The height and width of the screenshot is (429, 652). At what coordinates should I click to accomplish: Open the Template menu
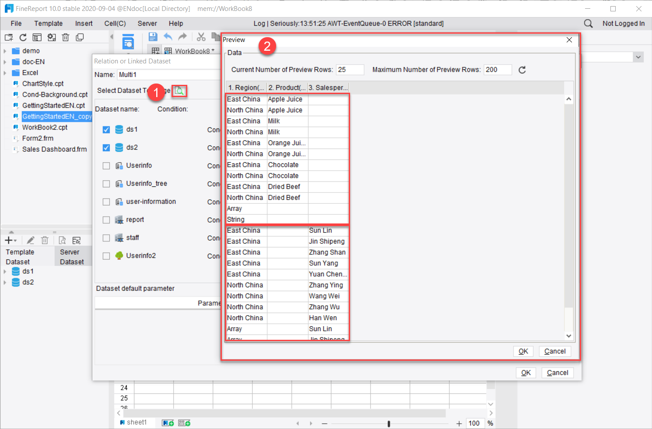click(48, 23)
